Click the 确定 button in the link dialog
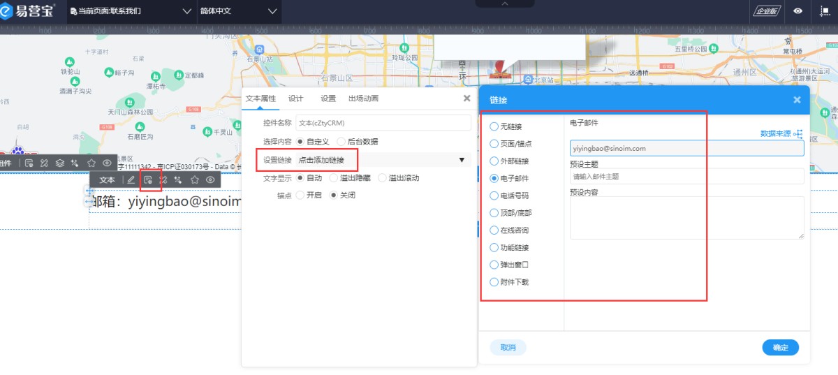The width and height of the screenshot is (838, 375). 780,348
